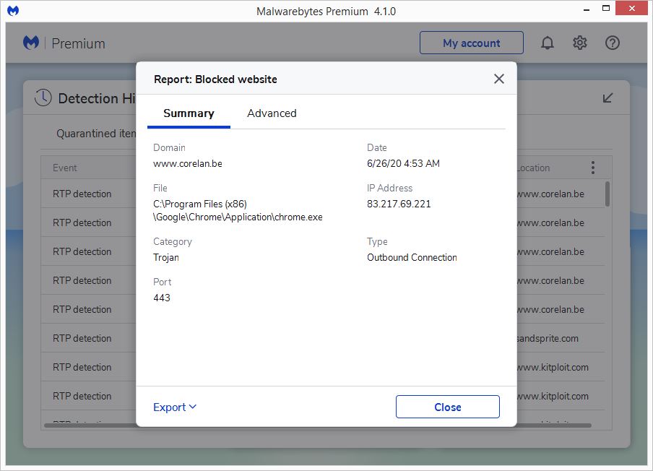This screenshot has width=653, height=471.
Task: Click the horizontal scrollbar of detection list
Action: click(x=317, y=425)
